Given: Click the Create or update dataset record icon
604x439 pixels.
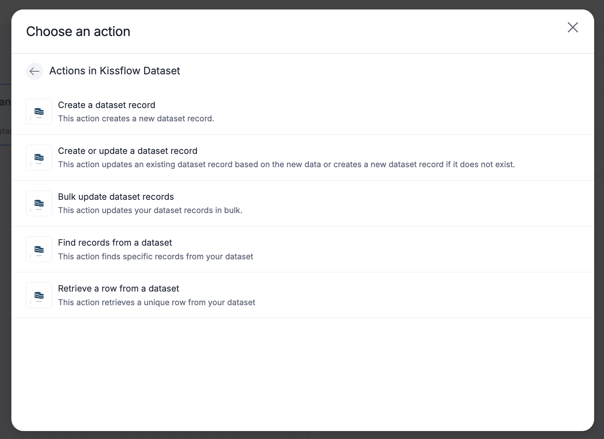Looking at the screenshot, I should point(39,158).
